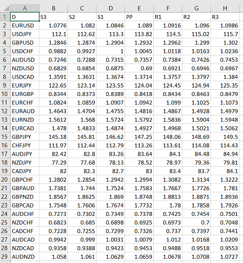Select row 29 header
Viewport: 243px width, 263px height.
(x=5, y=257)
